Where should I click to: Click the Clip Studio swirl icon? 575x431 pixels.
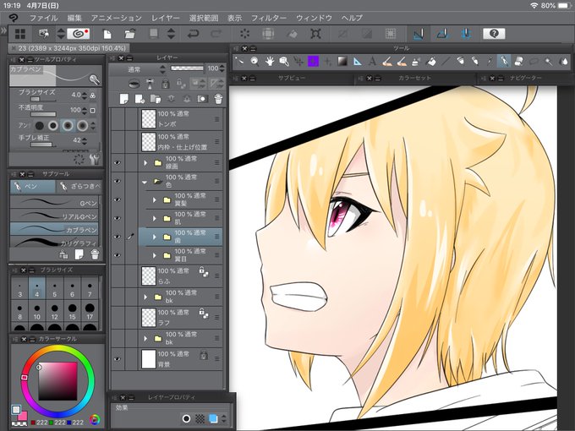79,34
